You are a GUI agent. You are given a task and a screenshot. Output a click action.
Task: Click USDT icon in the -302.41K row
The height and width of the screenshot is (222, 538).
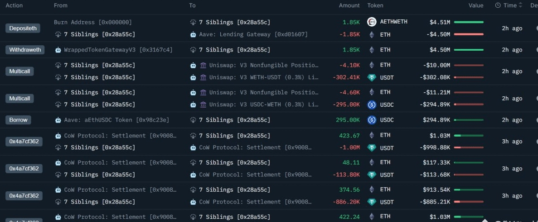pos(372,78)
